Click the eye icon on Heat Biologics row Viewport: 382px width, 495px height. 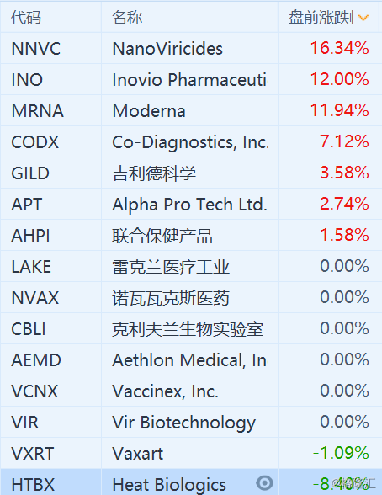[x=264, y=482]
